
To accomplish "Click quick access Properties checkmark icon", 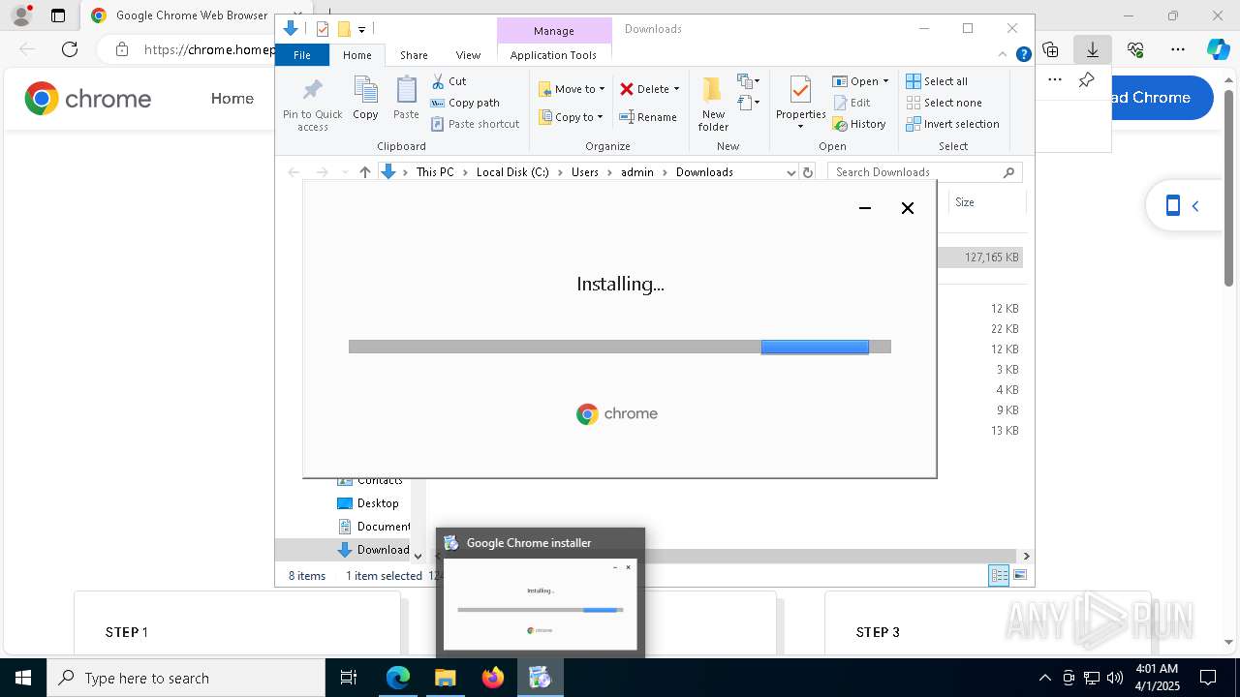I will [x=323, y=29].
